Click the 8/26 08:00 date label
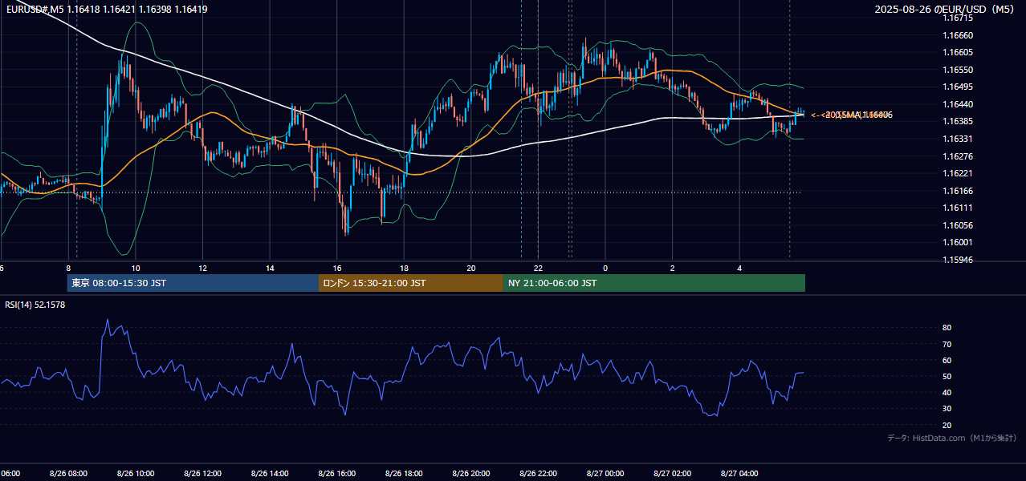This screenshot has height=481, width=1026. pos(68,474)
